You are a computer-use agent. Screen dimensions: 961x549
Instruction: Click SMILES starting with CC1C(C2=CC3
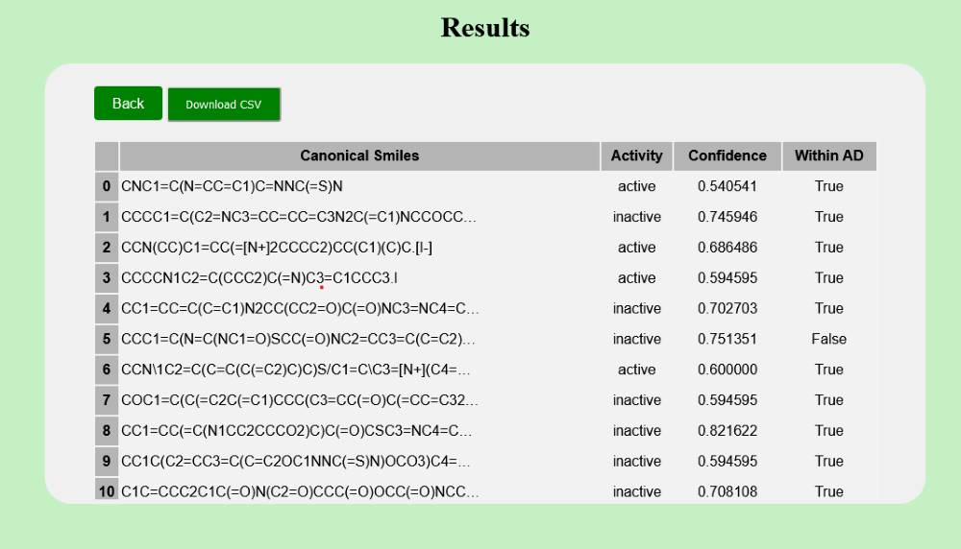(295, 462)
